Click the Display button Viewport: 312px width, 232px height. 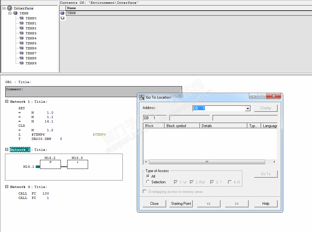pos(266,108)
